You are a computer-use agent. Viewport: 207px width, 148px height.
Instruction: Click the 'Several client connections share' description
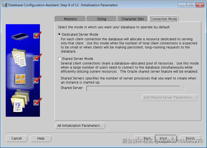click(x=130, y=67)
